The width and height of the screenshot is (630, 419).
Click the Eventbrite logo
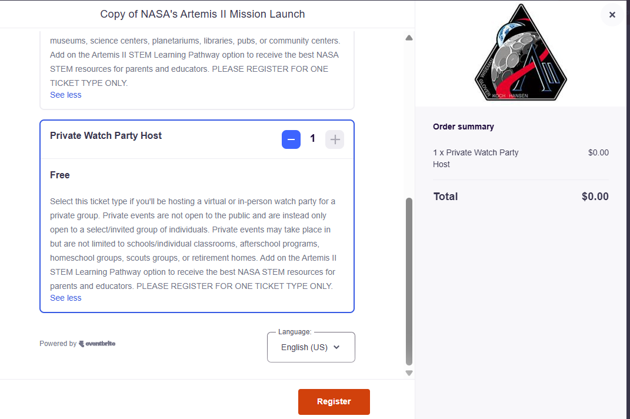pos(97,344)
